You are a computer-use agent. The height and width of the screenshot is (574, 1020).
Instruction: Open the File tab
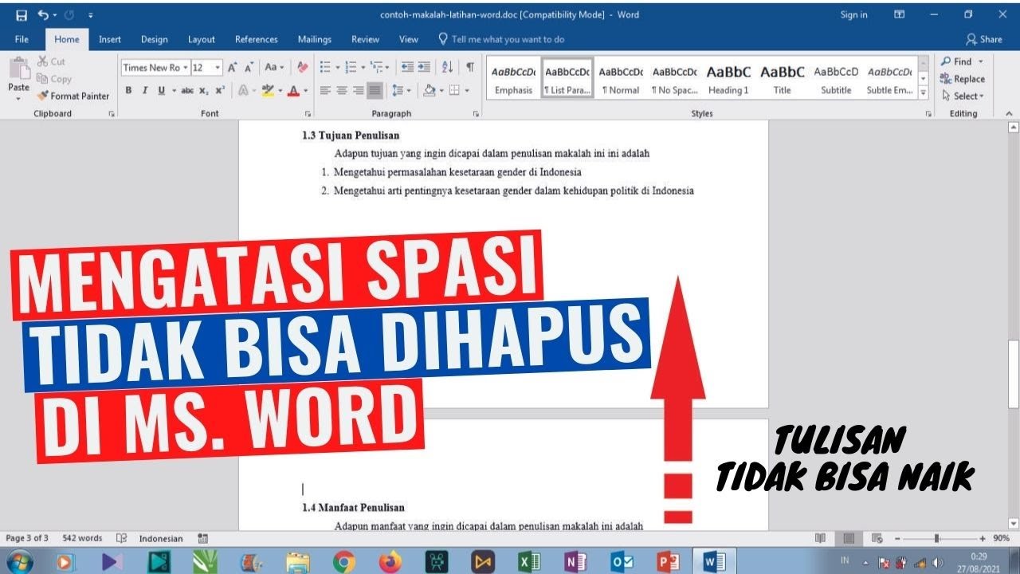click(x=22, y=39)
